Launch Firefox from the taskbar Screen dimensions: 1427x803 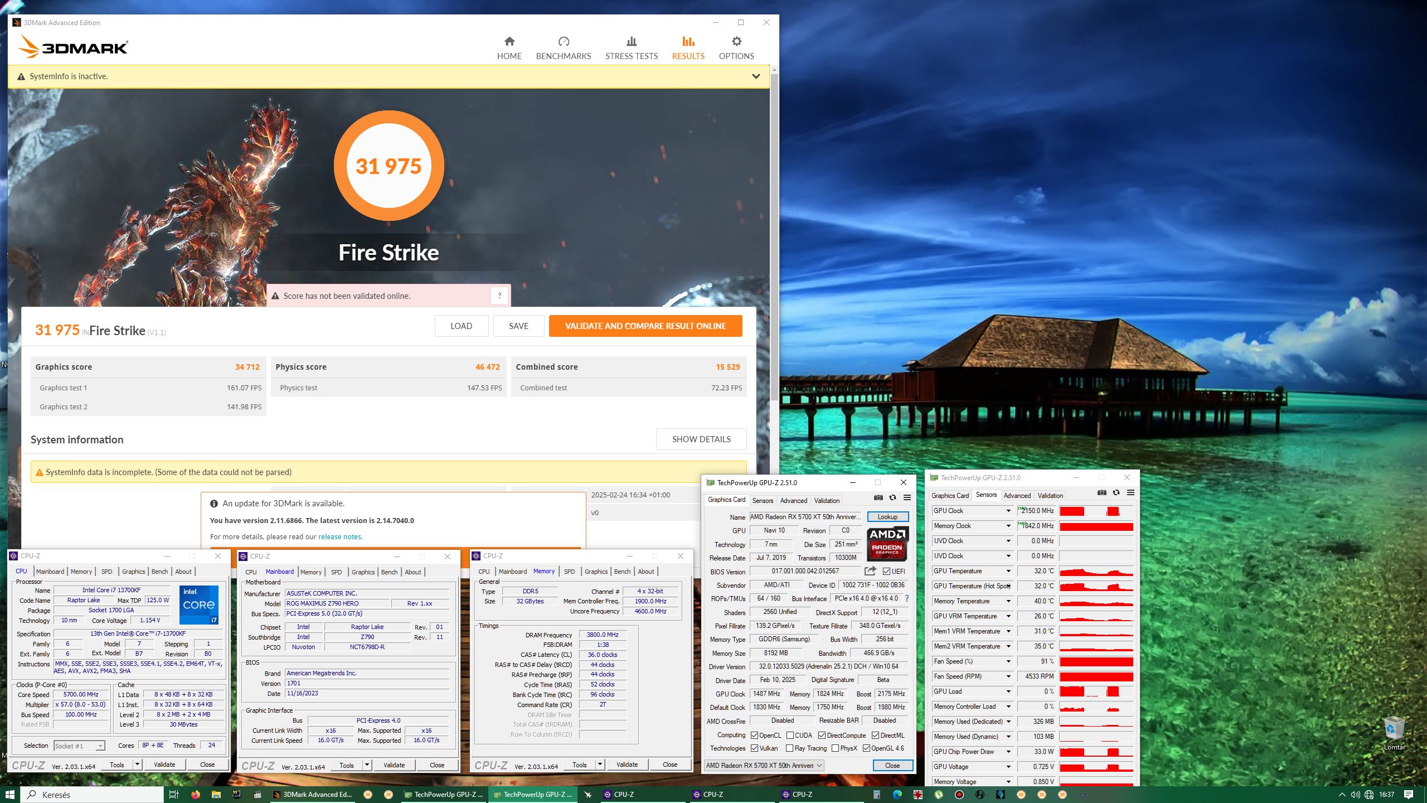point(195,795)
